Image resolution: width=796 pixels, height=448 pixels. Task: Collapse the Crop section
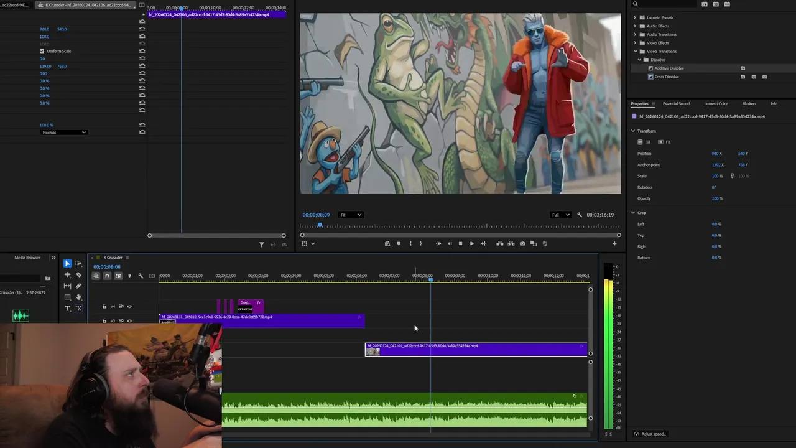pyautogui.click(x=633, y=213)
